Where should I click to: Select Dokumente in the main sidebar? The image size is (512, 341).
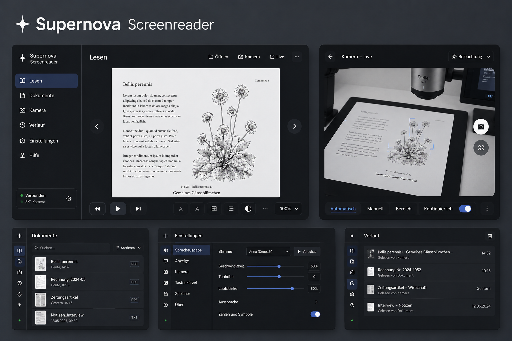(46, 95)
